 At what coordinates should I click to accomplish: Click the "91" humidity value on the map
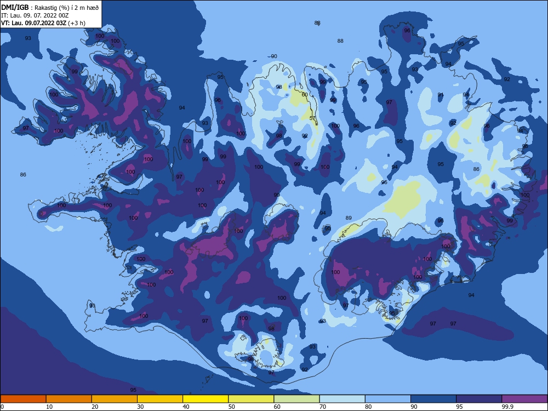pyautogui.click(x=441, y=95)
